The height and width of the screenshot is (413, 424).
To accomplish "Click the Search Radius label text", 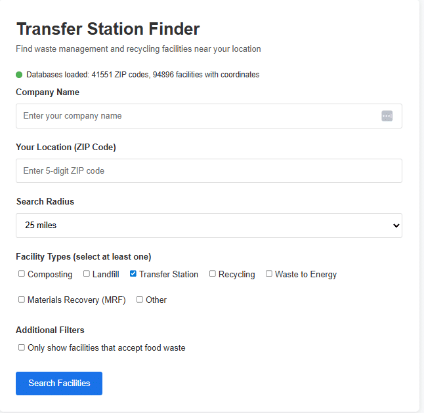I will click(x=45, y=202).
